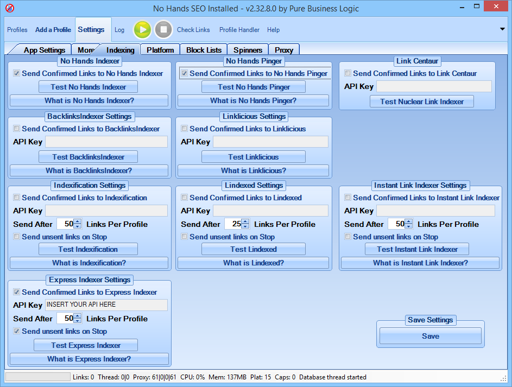Click the Save button
This screenshot has height=387, width=512.
[431, 336]
